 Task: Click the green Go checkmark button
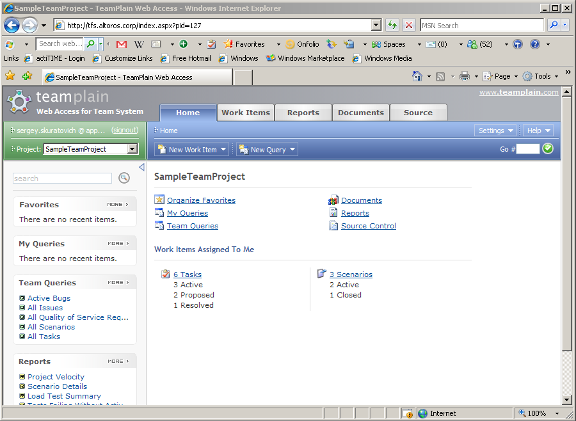[x=548, y=149]
